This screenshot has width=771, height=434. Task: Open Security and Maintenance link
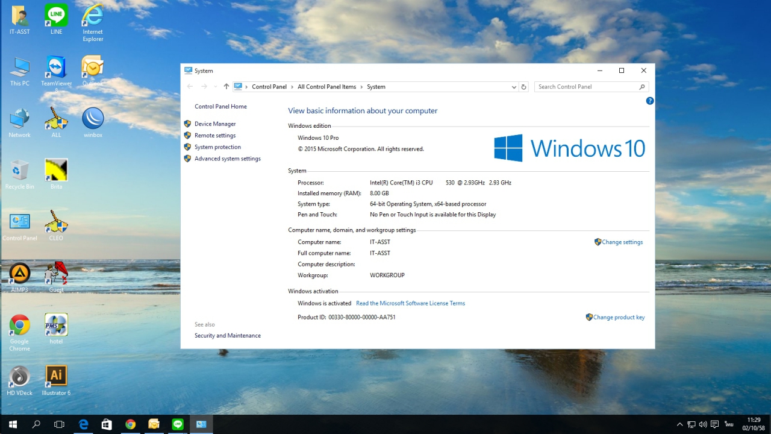pyautogui.click(x=228, y=336)
